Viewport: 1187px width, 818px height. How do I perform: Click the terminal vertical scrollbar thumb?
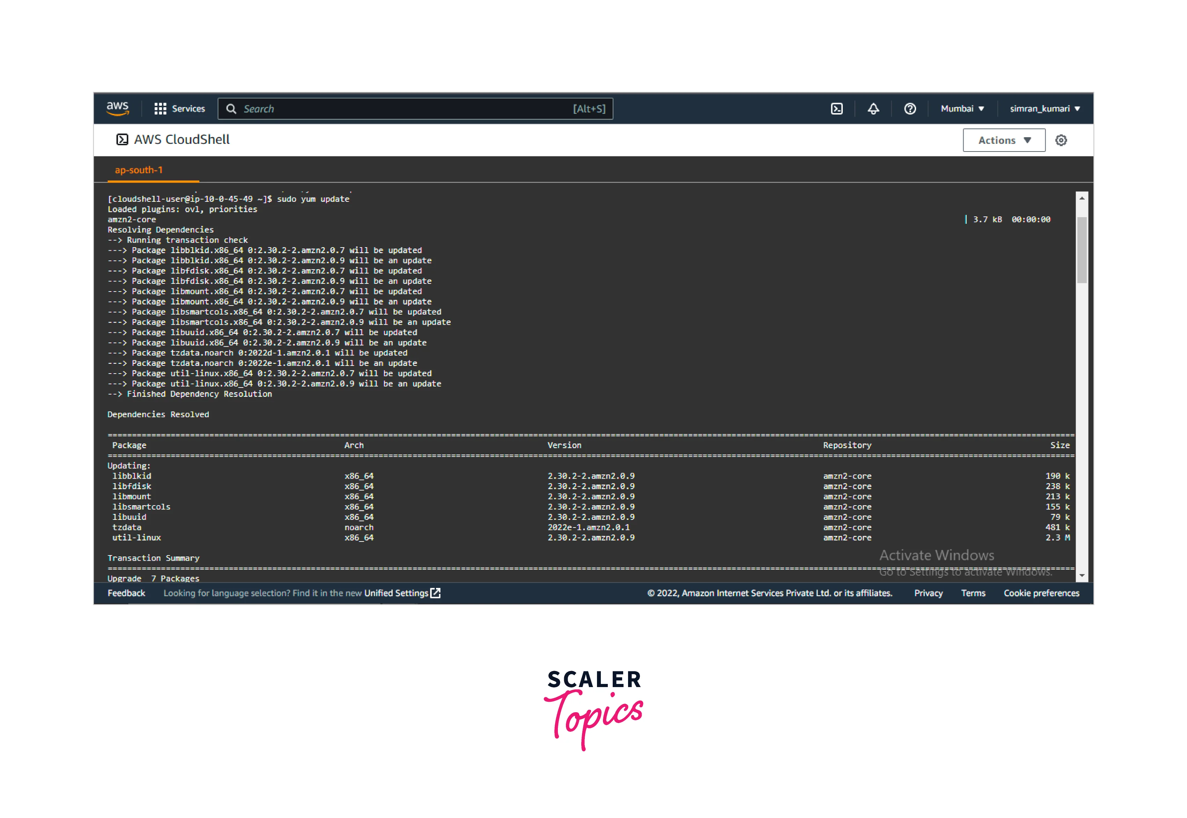tap(1082, 250)
